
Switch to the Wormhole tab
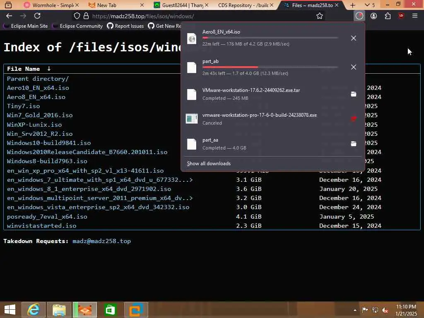(x=49, y=5)
